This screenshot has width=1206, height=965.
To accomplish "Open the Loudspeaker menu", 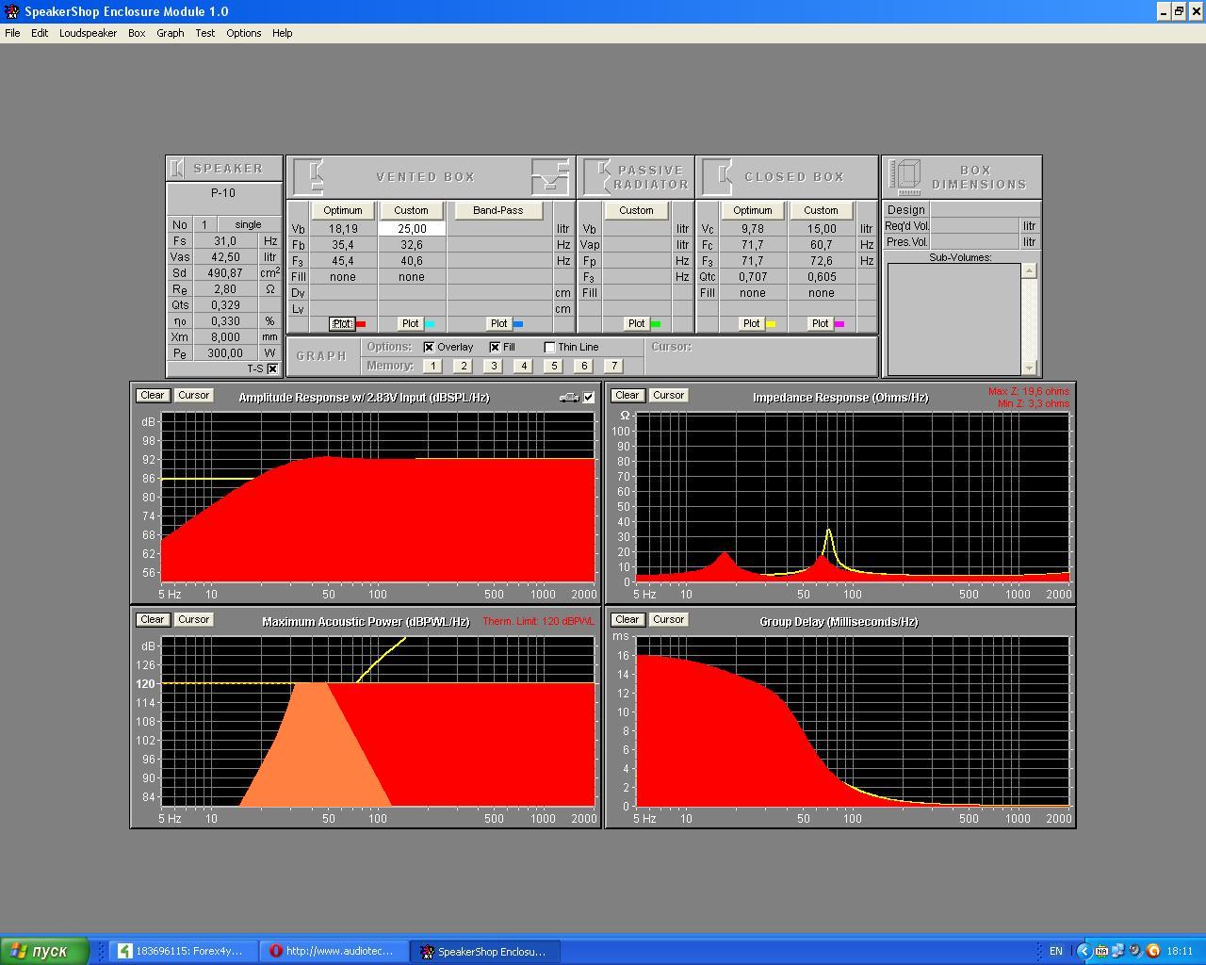I will tap(88, 33).
